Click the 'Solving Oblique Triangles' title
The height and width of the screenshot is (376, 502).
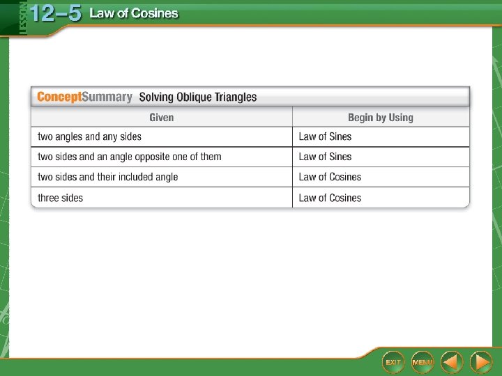pos(198,97)
